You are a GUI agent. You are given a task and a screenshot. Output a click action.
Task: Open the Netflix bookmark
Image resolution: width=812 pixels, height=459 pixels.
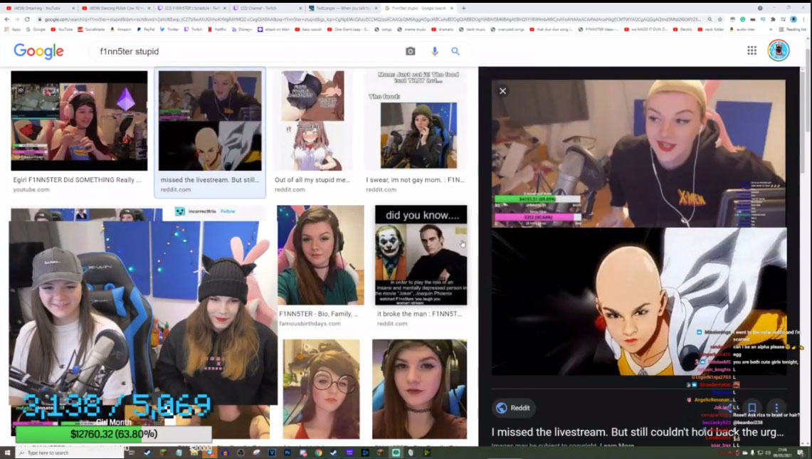pos(218,29)
